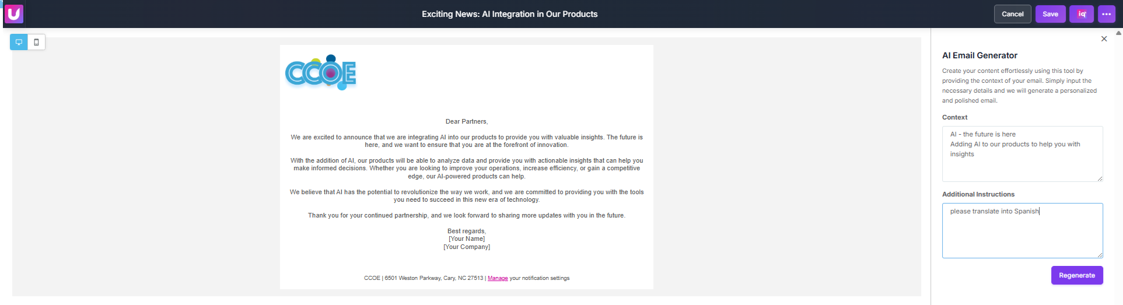Click the CCOE footer address text

pyautogui.click(x=424, y=278)
